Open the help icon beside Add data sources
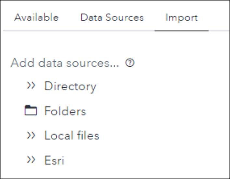This screenshot has height=179, width=230. [x=130, y=63]
